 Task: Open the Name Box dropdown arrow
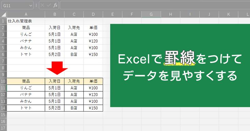tap(30, 5)
